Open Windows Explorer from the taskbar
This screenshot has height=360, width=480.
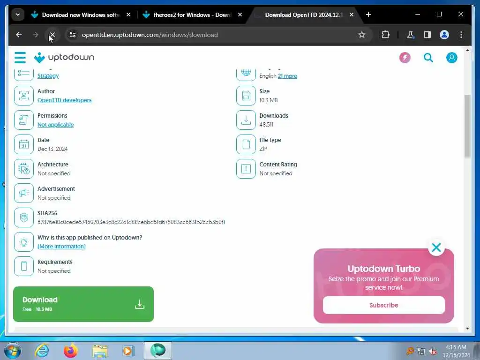(x=100, y=351)
